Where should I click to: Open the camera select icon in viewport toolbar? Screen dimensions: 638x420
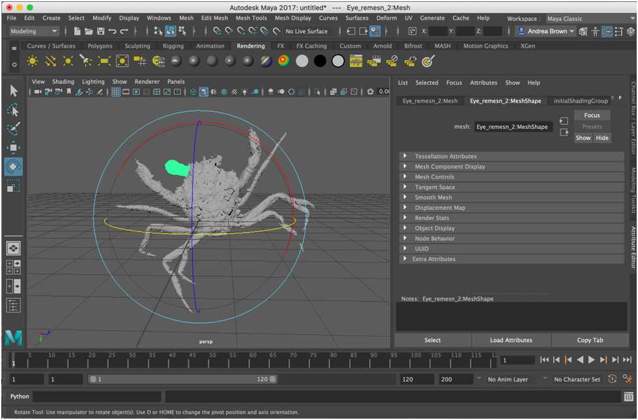tap(38, 92)
